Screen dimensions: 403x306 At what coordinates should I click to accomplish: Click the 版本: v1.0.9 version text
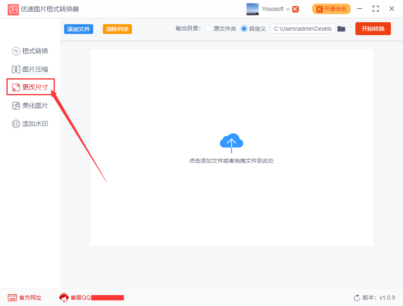click(x=378, y=298)
